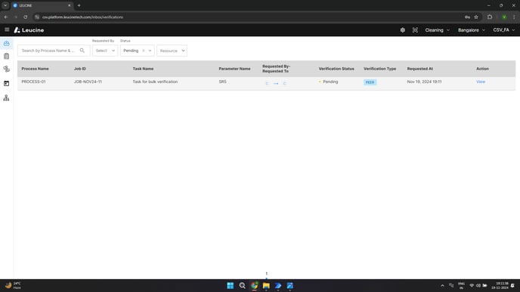The height and width of the screenshot is (292, 520).
Task: Click the SRS parameter name cell
Action: point(222,81)
